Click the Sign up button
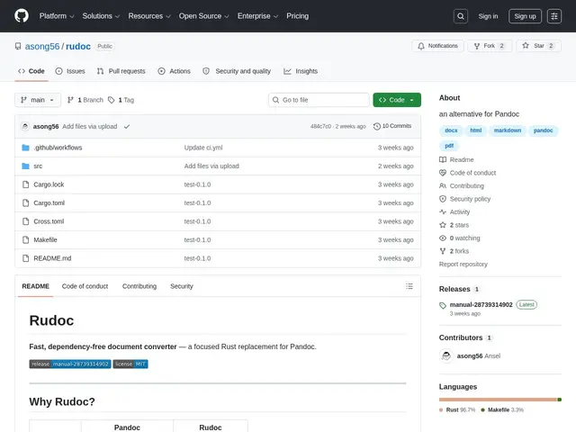The width and height of the screenshot is (576, 432). pyautogui.click(x=525, y=16)
